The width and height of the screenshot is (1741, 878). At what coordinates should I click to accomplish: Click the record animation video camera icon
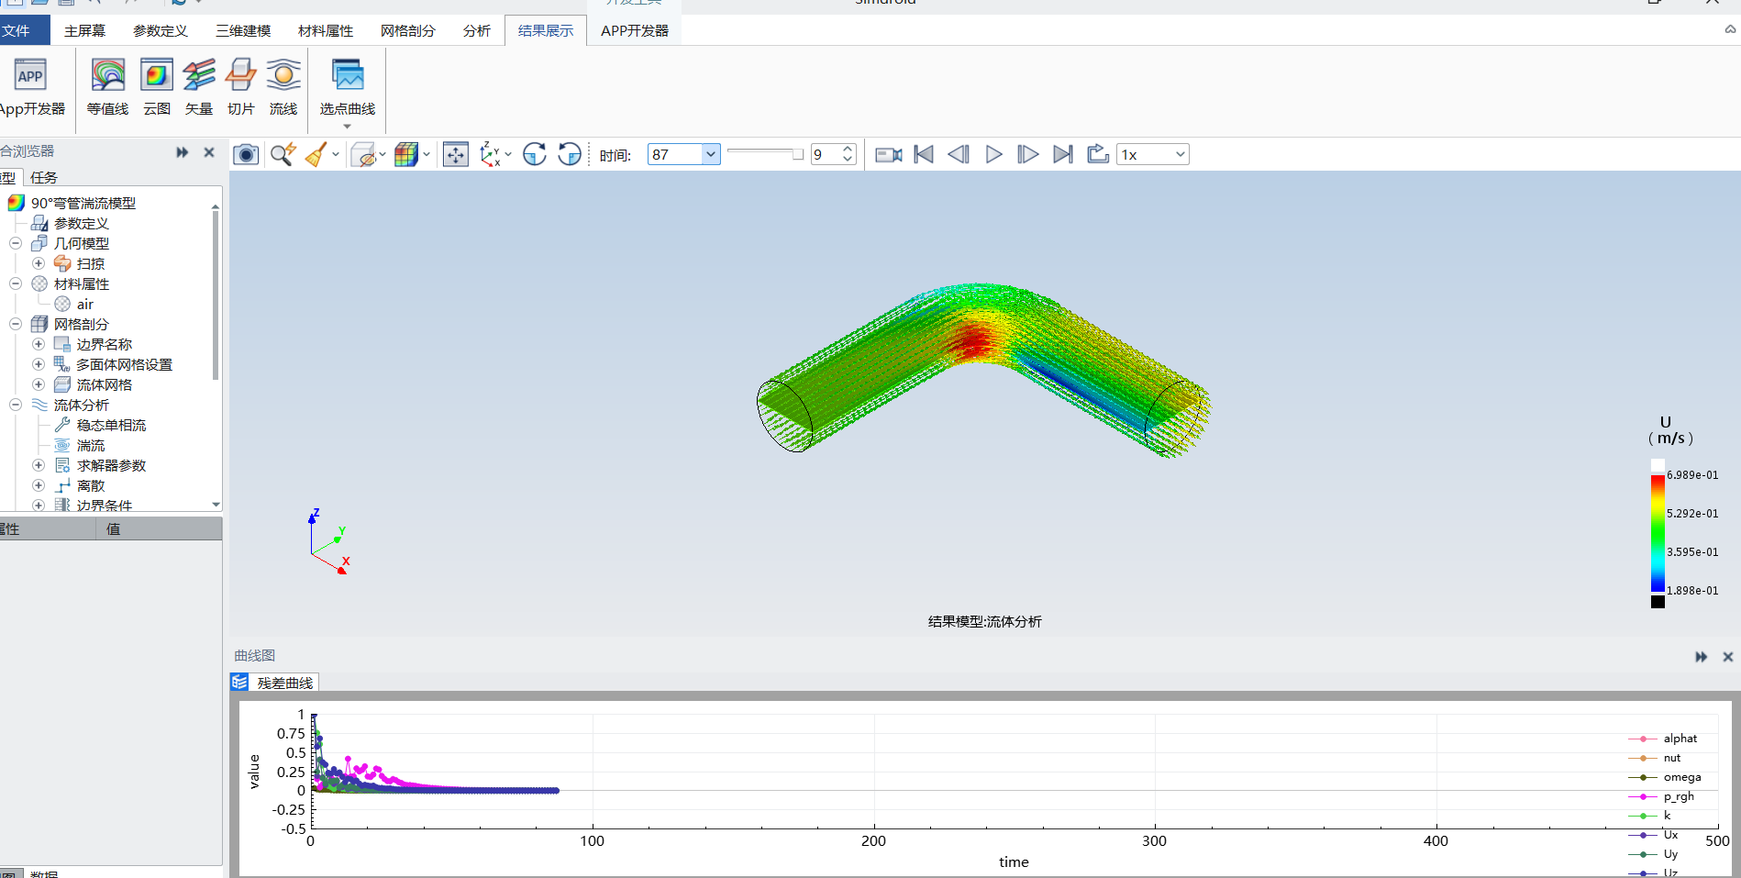tap(888, 154)
